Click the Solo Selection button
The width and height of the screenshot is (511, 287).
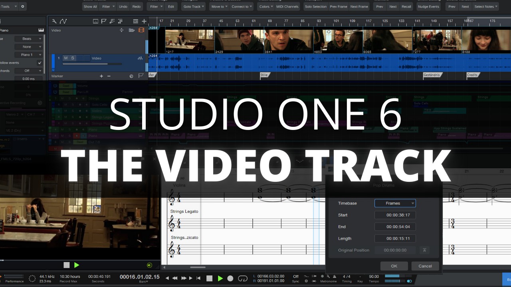click(315, 6)
